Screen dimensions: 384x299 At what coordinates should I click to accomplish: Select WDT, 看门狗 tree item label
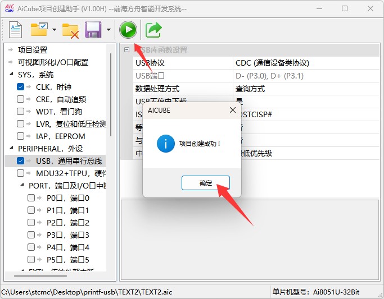59,112
